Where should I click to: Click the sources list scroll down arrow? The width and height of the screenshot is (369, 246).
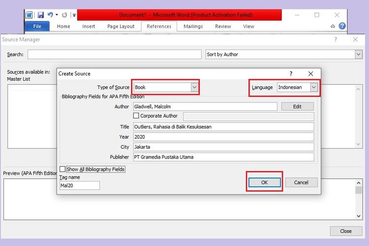click(x=358, y=144)
